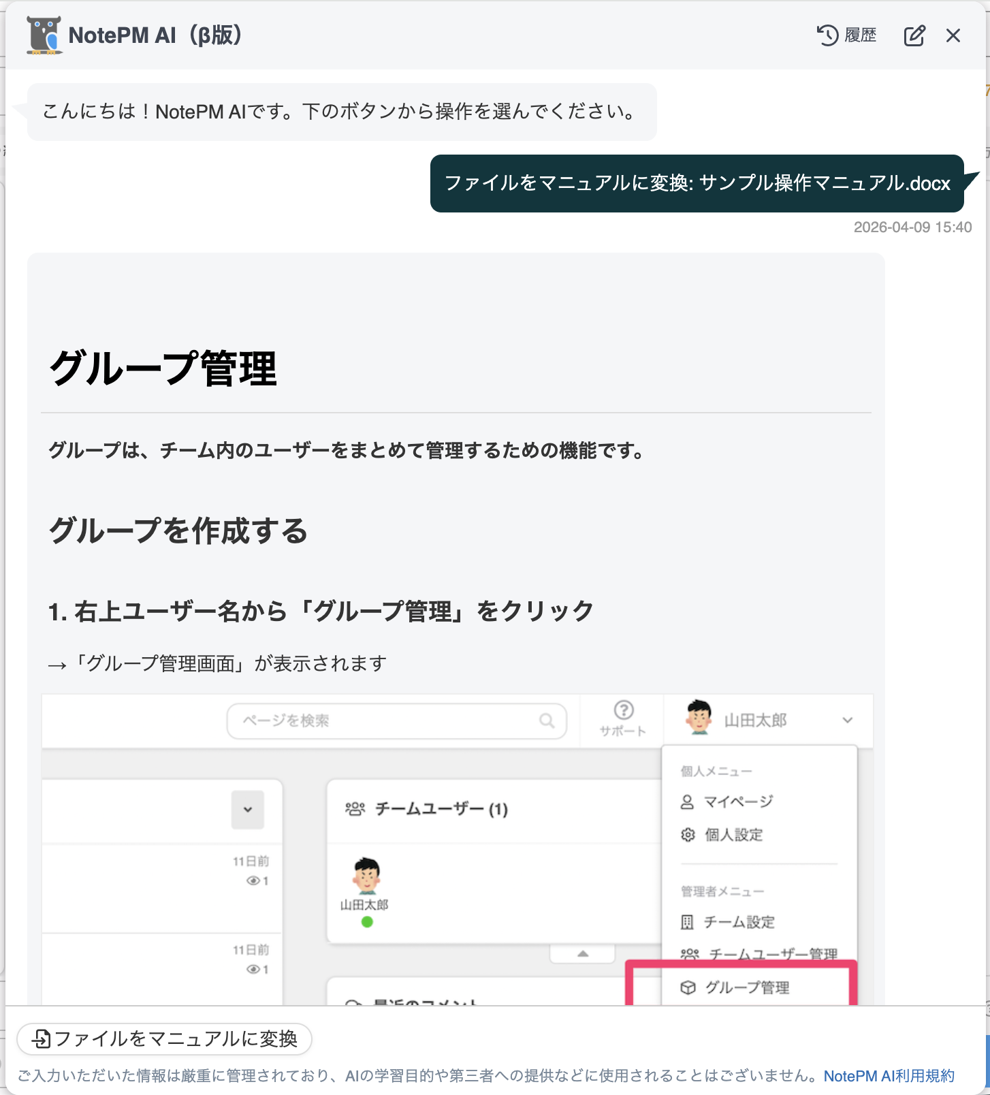
Task: Open the 履歴 history panel
Action: [846, 35]
